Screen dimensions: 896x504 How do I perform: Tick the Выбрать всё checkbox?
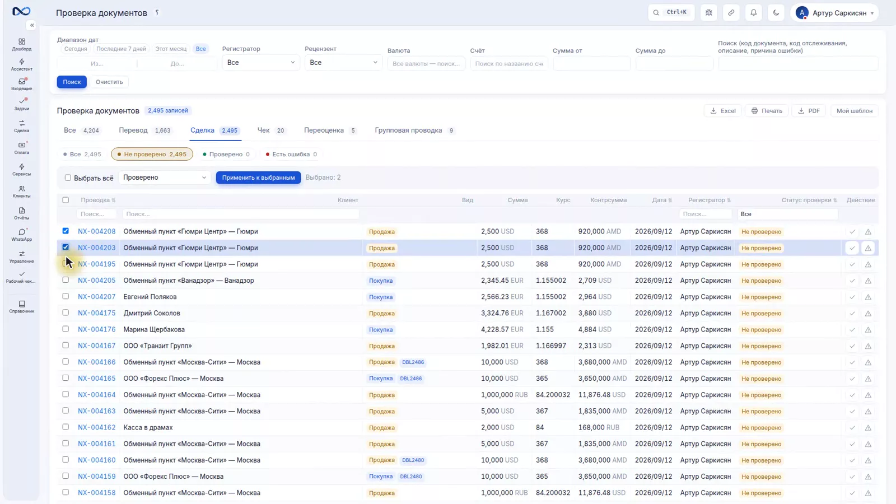coord(68,178)
